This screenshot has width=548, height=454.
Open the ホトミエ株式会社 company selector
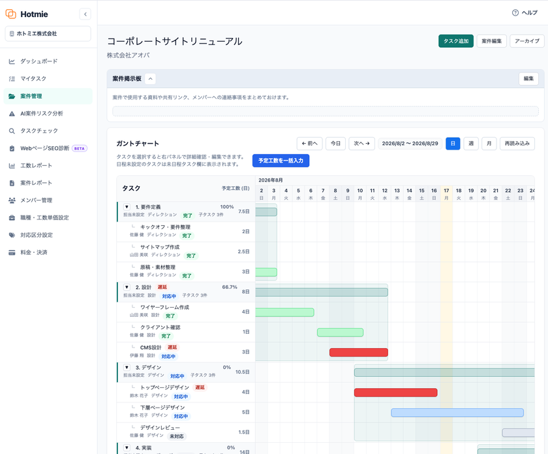click(48, 33)
